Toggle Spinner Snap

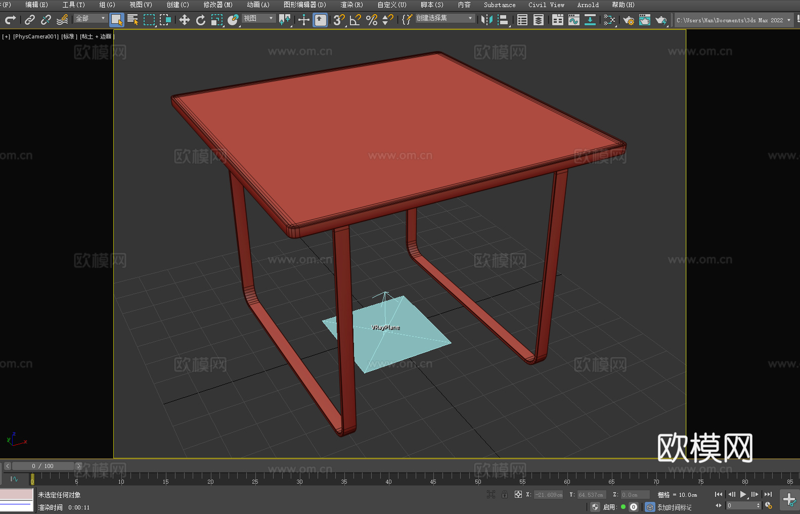(388, 20)
